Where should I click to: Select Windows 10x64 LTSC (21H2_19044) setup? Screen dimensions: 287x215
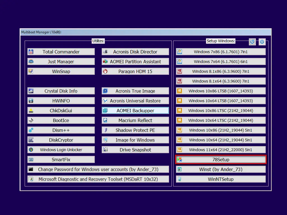point(221,120)
